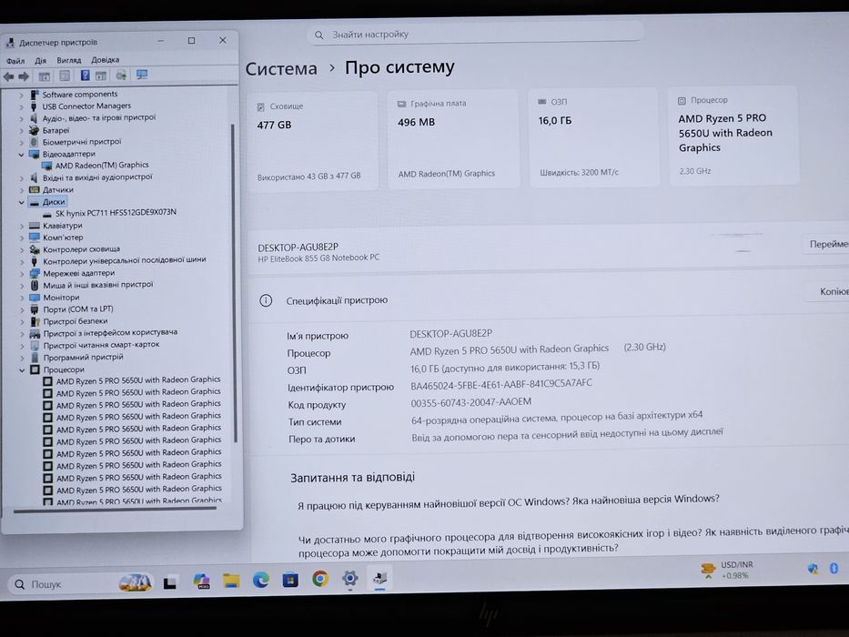Image resolution: width=849 pixels, height=637 pixels.
Task: Click the Windows Security shield tray icon
Action: (x=813, y=569)
